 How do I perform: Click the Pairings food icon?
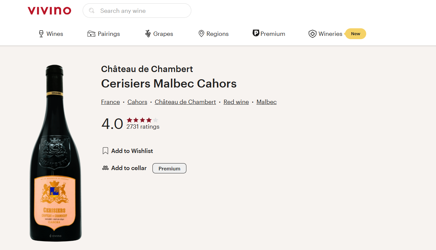tap(91, 34)
